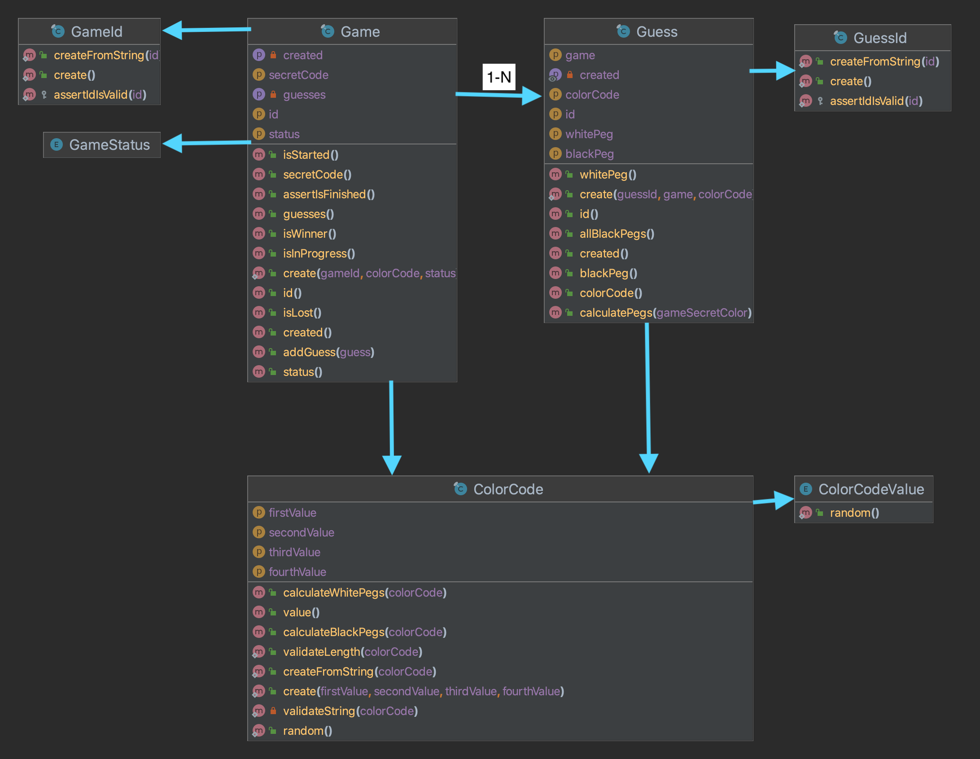Click the addGuess(guess) method in Game
Image resolution: width=980 pixels, height=759 pixels.
pos(328,352)
